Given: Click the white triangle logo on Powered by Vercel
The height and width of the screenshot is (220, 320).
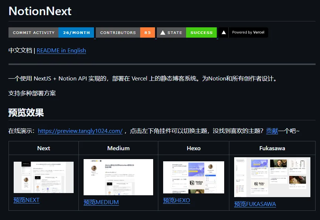Looking at the screenshot, I should [x=224, y=32].
